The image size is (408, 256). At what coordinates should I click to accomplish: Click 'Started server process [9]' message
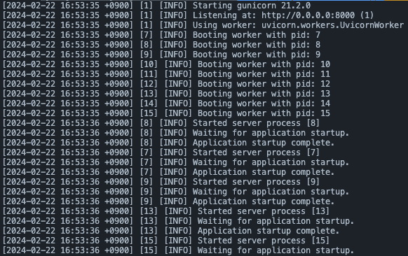pyautogui.click(x=256, y=183)
